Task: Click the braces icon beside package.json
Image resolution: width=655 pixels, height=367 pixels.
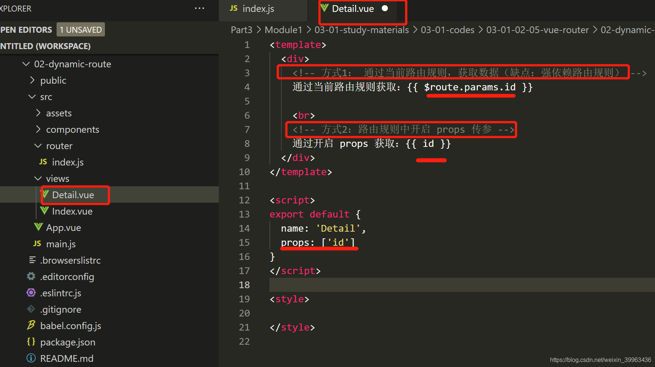Action: pyautogui.click(x=31, y=342)
